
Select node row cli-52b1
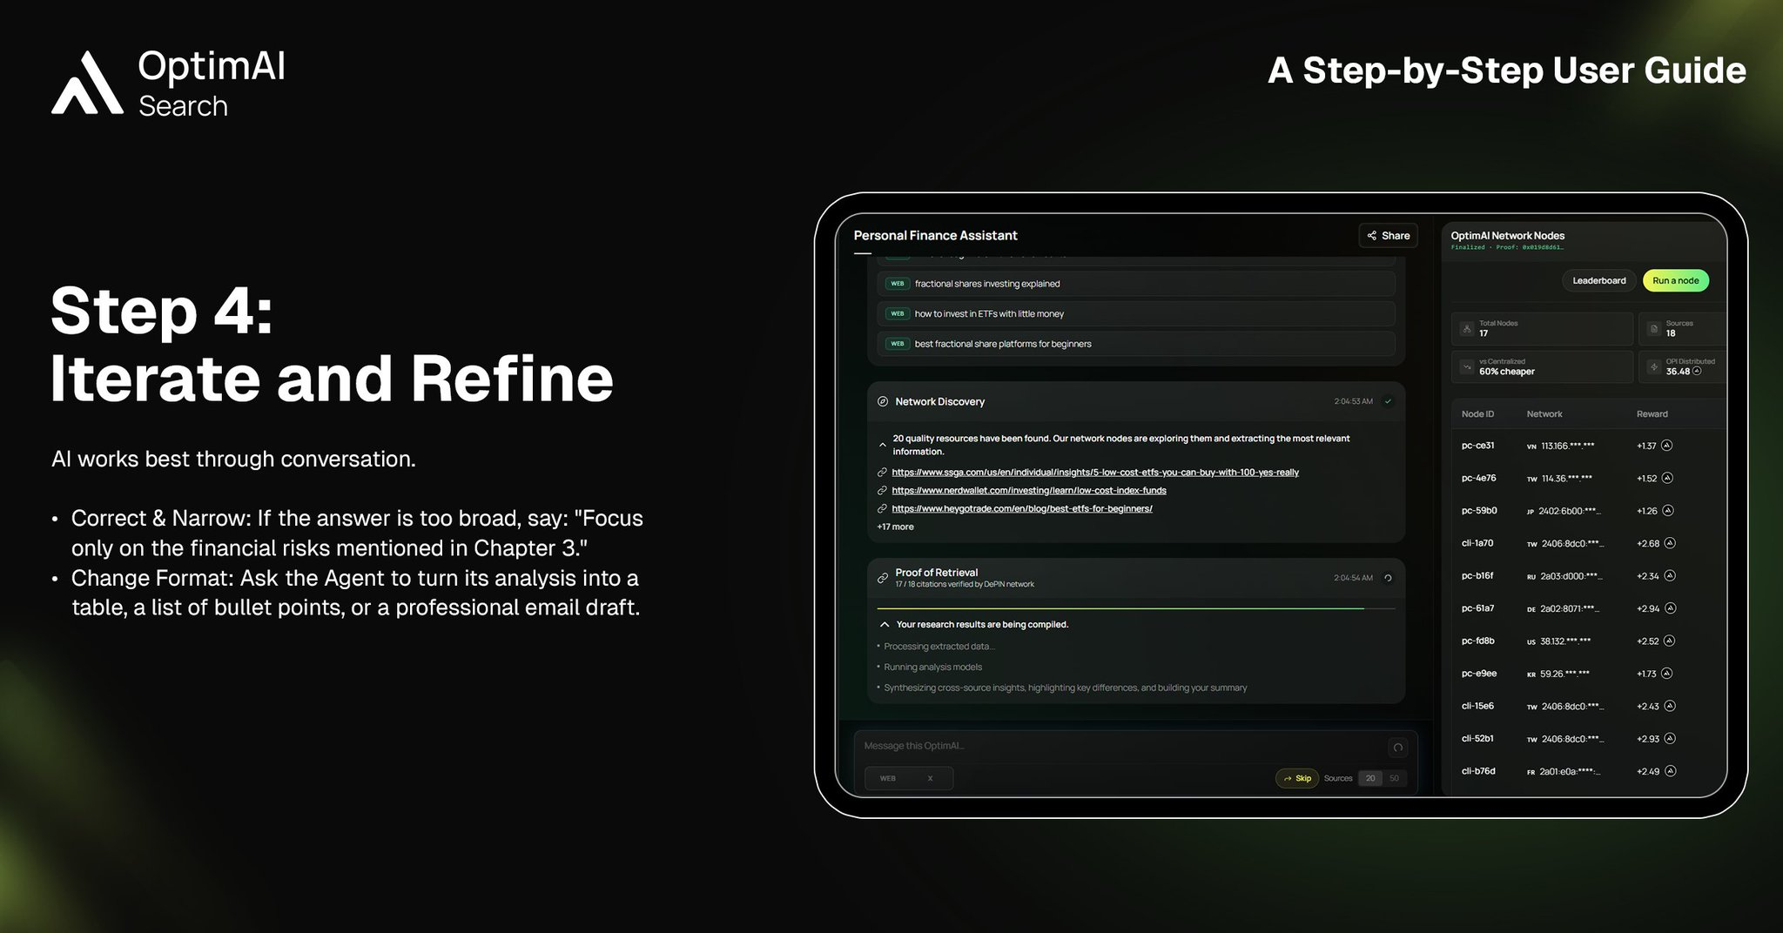(1590, 739)
